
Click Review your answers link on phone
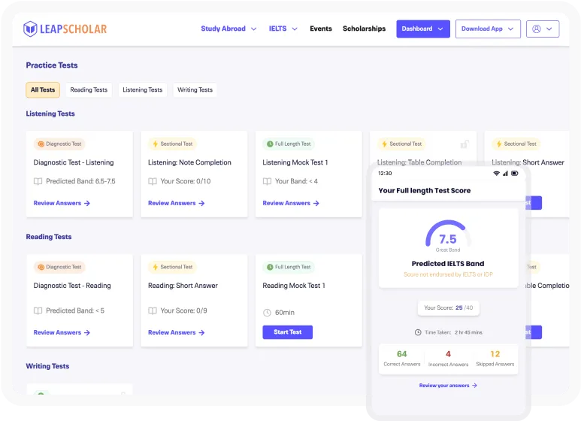click(448, 386)
